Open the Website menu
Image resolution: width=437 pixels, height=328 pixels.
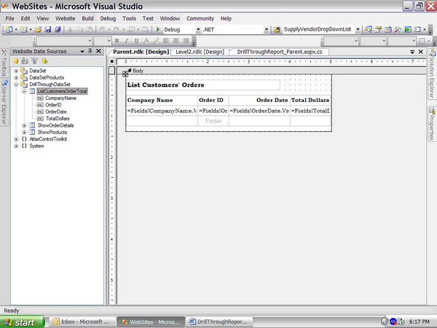tap(66, 18)
